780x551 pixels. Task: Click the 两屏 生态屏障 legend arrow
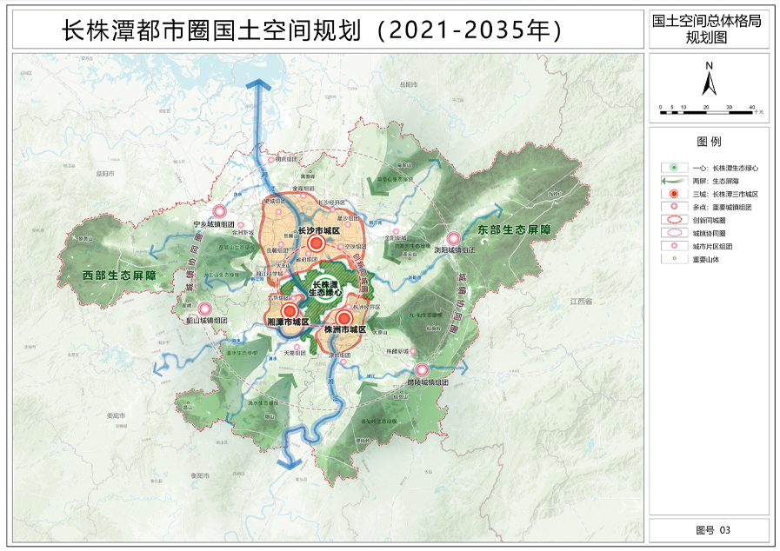tap(674, 181)
